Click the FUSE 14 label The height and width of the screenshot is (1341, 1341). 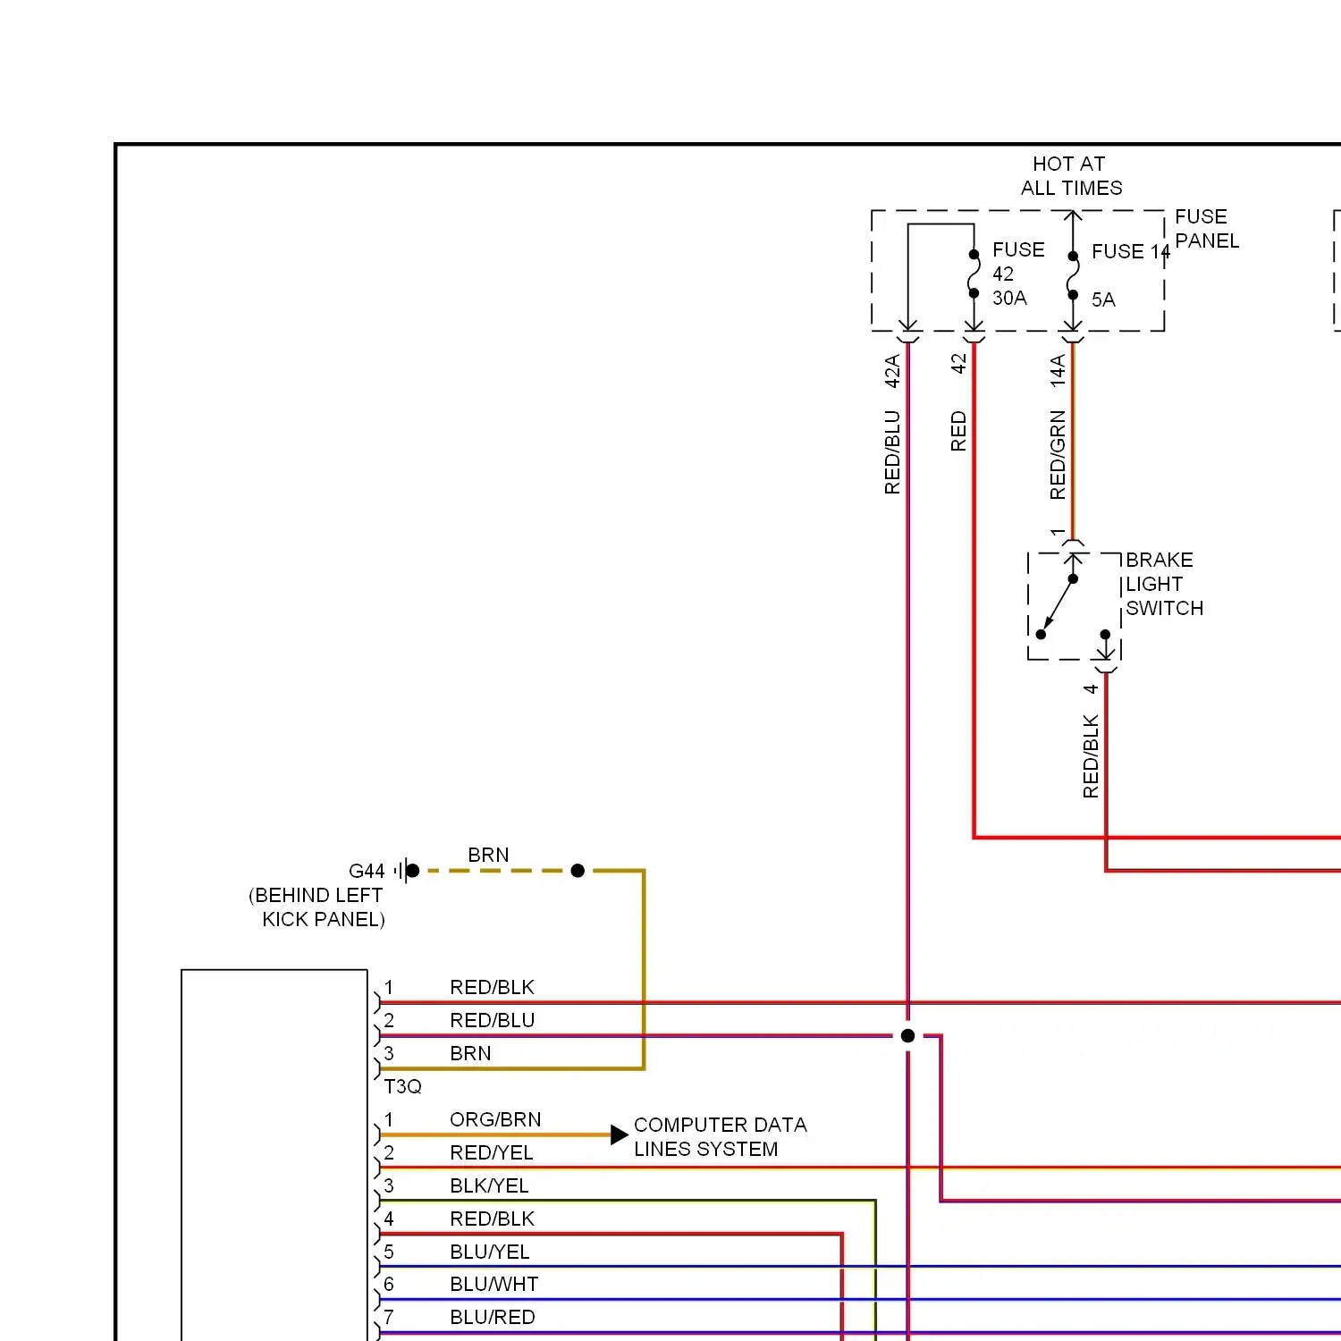(1131, 252)
